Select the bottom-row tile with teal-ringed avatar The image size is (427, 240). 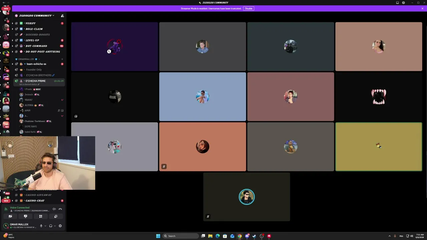[247, 197]
